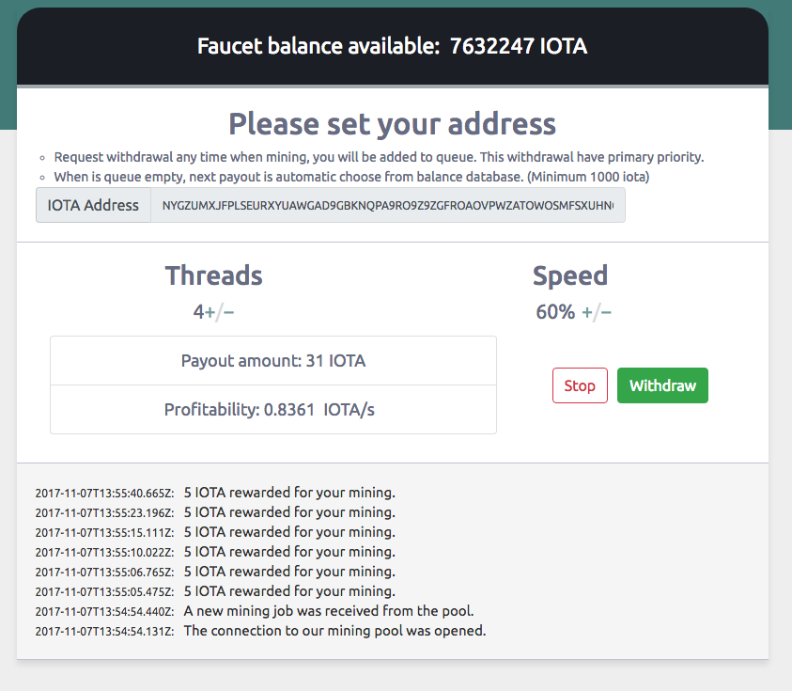Click the queue empty payout instruction line

coord(351,177)
